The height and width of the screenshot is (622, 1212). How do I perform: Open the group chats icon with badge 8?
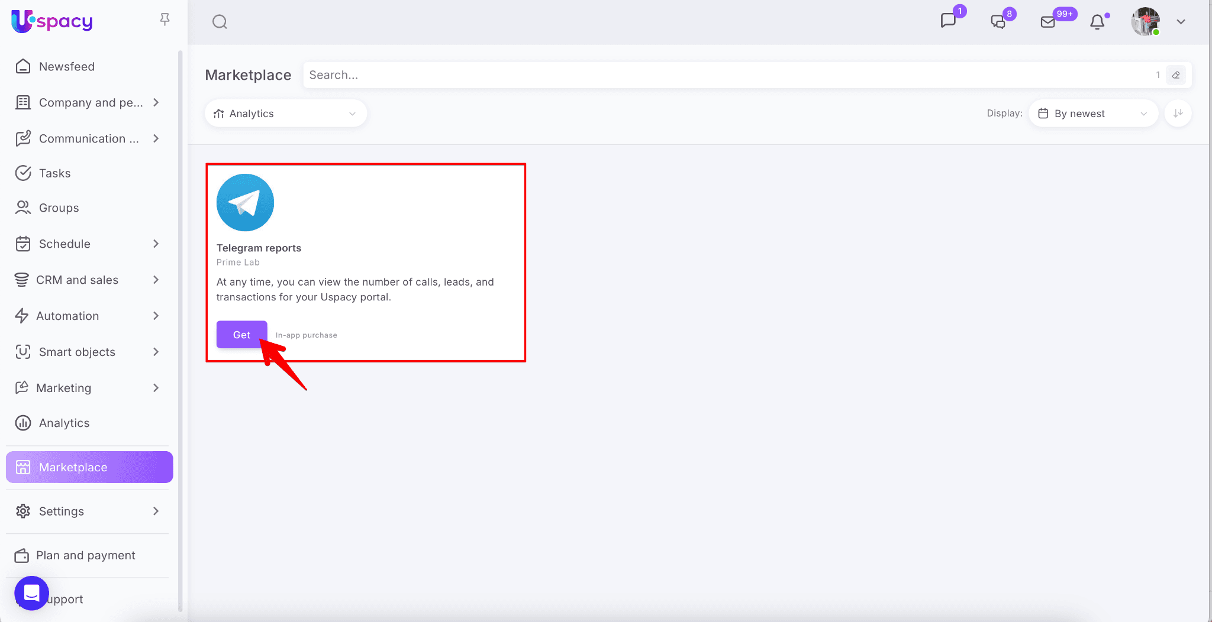click(998, 22)
